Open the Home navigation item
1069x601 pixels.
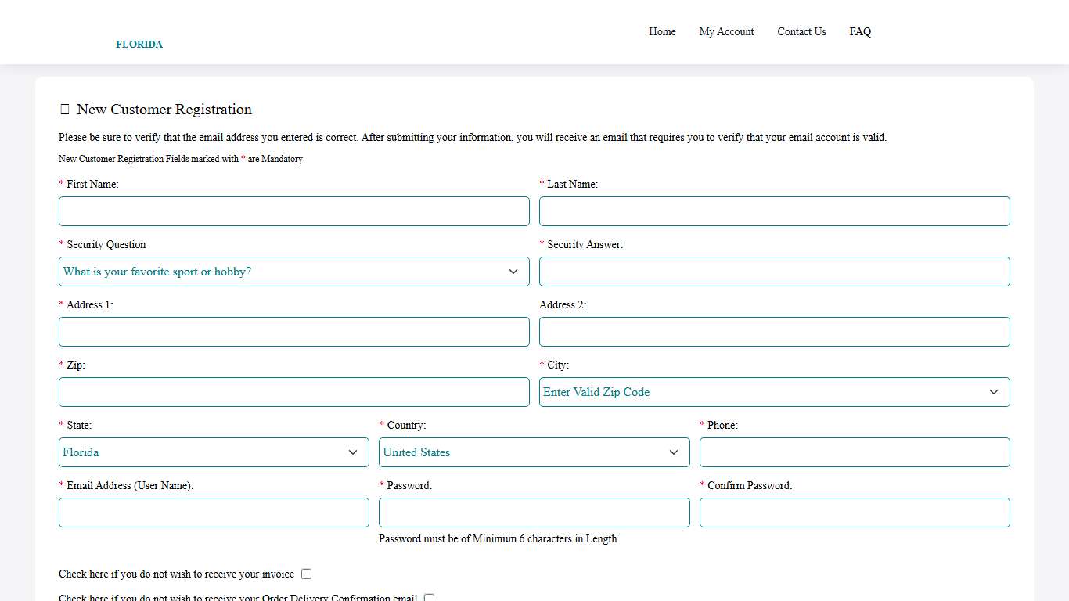662,31
